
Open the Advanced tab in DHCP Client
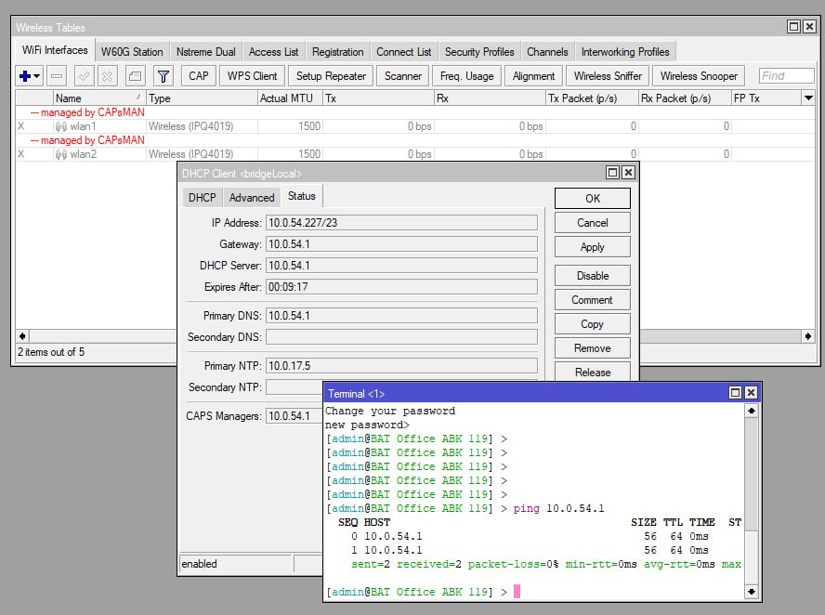tap(252, 198)
